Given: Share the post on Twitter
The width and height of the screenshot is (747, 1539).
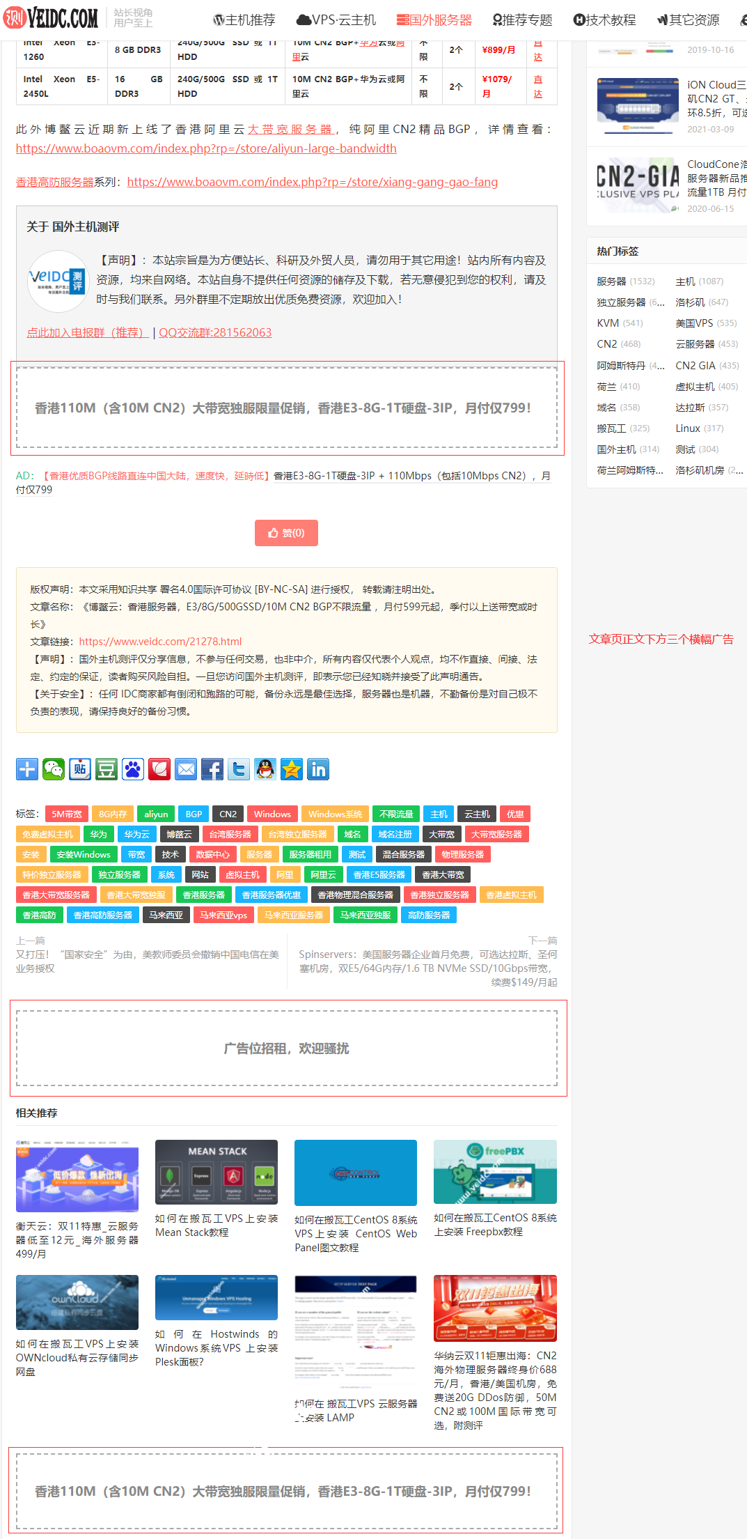Looking at the screenshot, I should point(239,769).
